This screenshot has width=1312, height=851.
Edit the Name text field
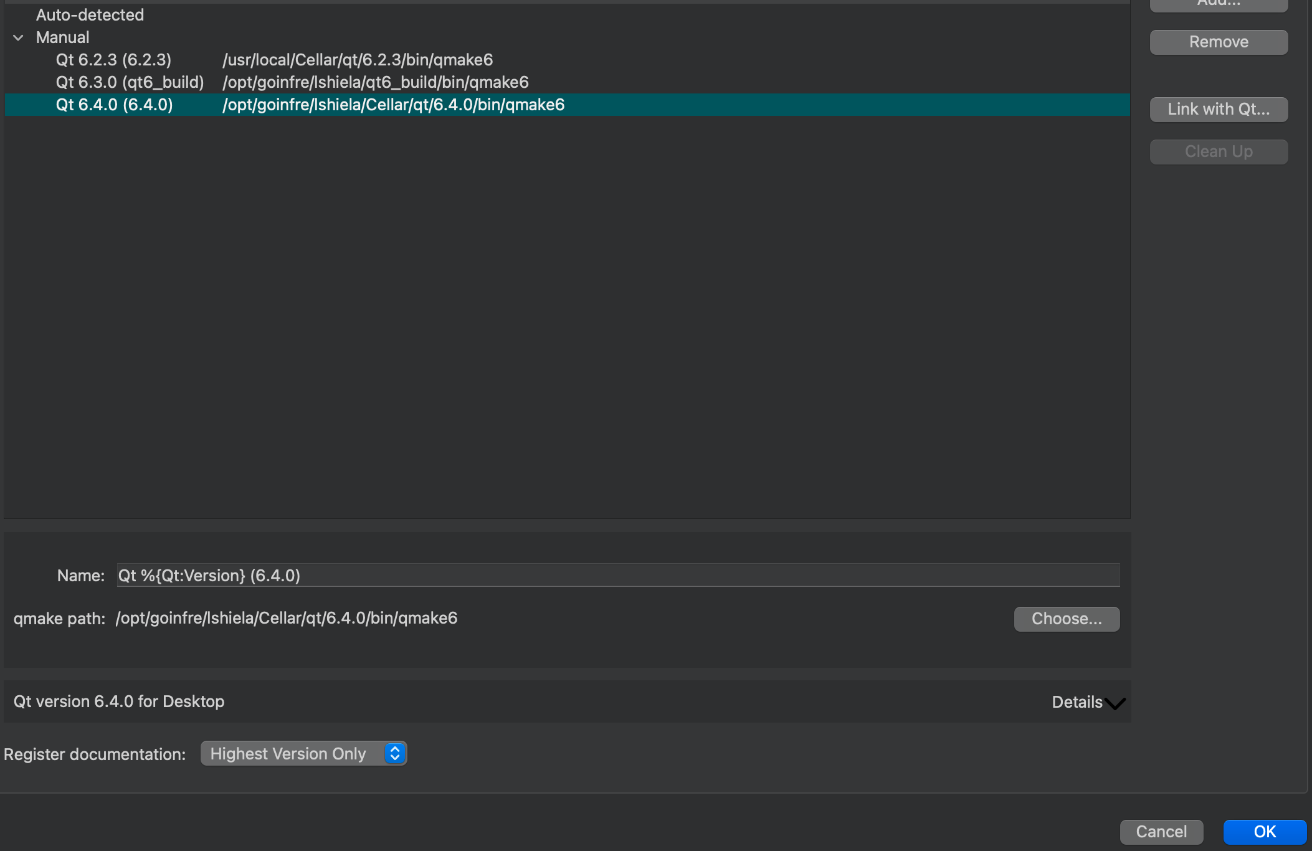tap(617, 575)
